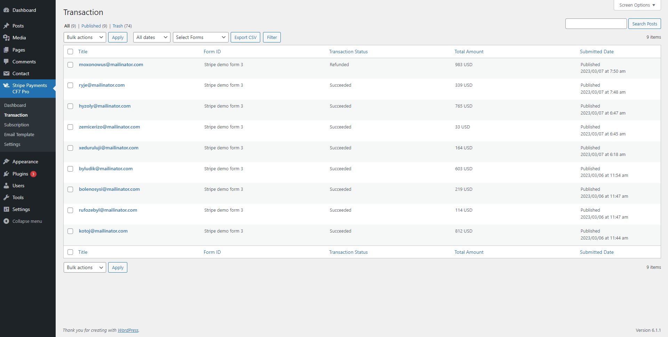Check the select-all checkbox in table header
The height and width of the screenshot is (337, 668).
tap(70, 52)
